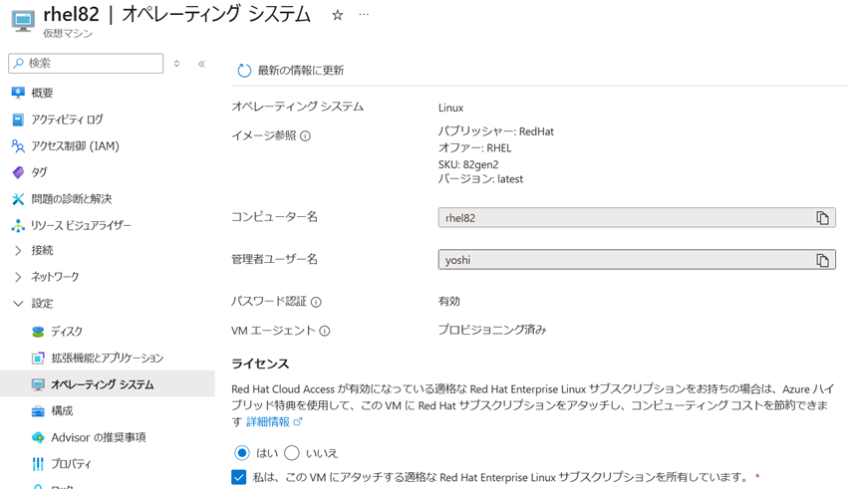
Task: Open 拡張機能とアプリケーション page
Action: coord(108,358)
